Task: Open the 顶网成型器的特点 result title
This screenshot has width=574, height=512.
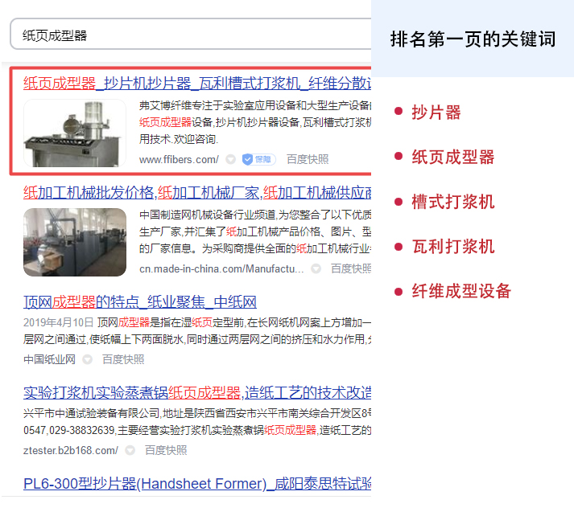Action: click(x=140, y=302)
